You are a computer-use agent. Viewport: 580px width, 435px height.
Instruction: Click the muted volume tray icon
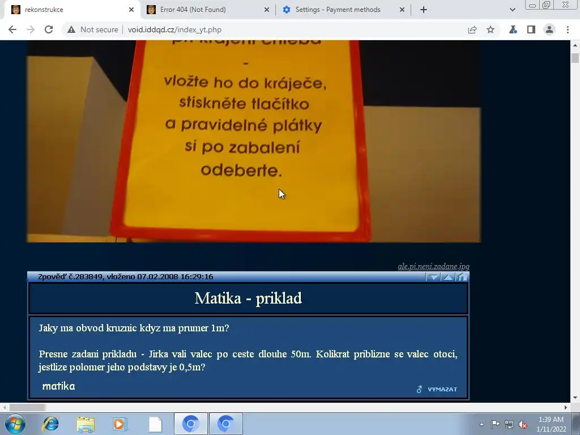point(523,424)
